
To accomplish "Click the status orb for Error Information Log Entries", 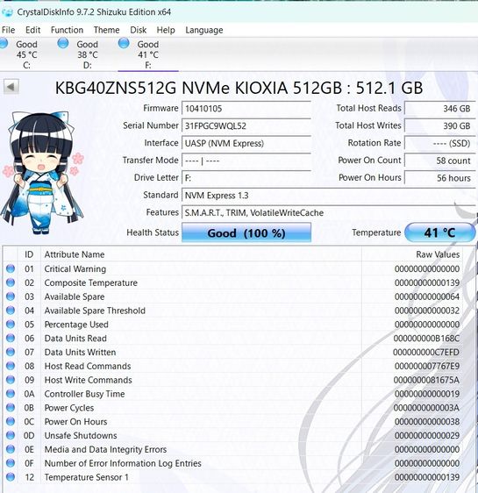I will [11, 463].
